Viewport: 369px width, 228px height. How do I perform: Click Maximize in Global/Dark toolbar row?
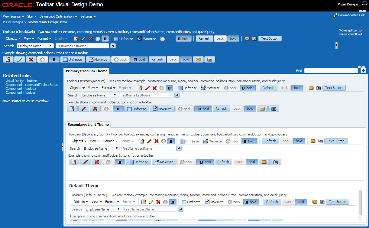click(146, 38)
